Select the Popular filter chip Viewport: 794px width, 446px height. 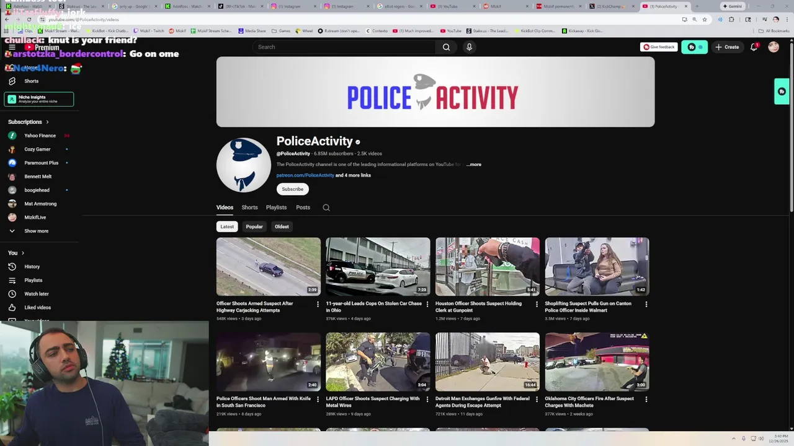254,227
